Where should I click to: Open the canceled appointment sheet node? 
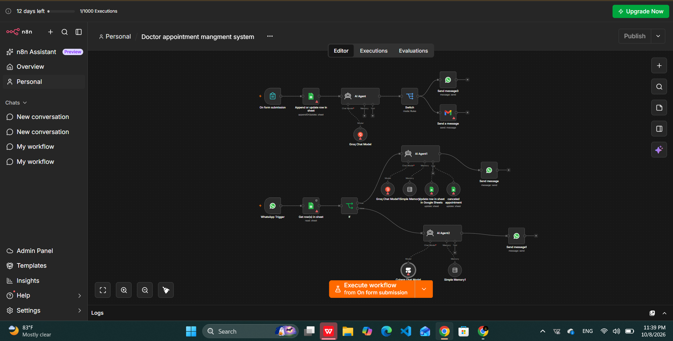[453, 189]
